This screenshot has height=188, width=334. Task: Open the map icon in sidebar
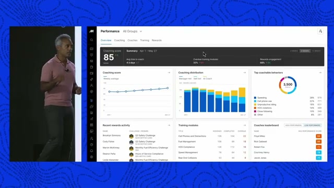[x=91, y=49]
